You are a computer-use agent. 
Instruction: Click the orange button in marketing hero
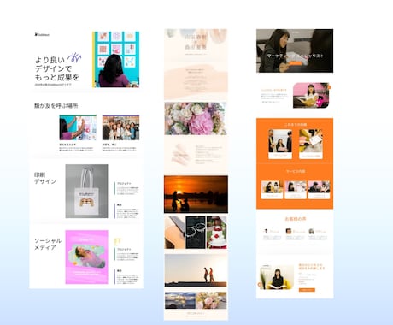coord(296,64)
